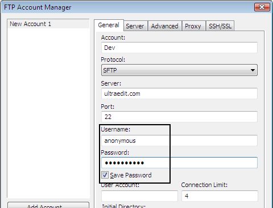Click the Port field showing 22

point(179,117)
